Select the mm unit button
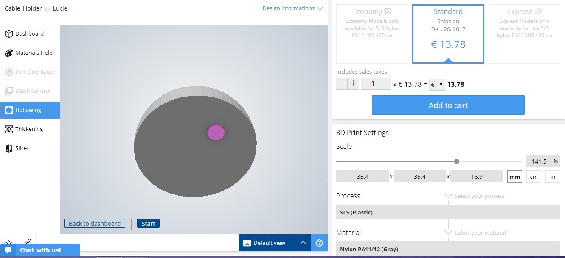The width and height of the screenshot is (565, 258). [x=515, y=177]
